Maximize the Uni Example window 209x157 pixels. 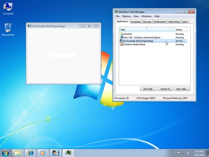[89, 26]
